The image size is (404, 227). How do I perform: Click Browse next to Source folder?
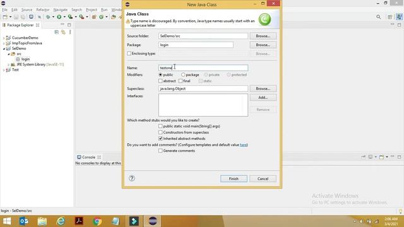point(263,36)
